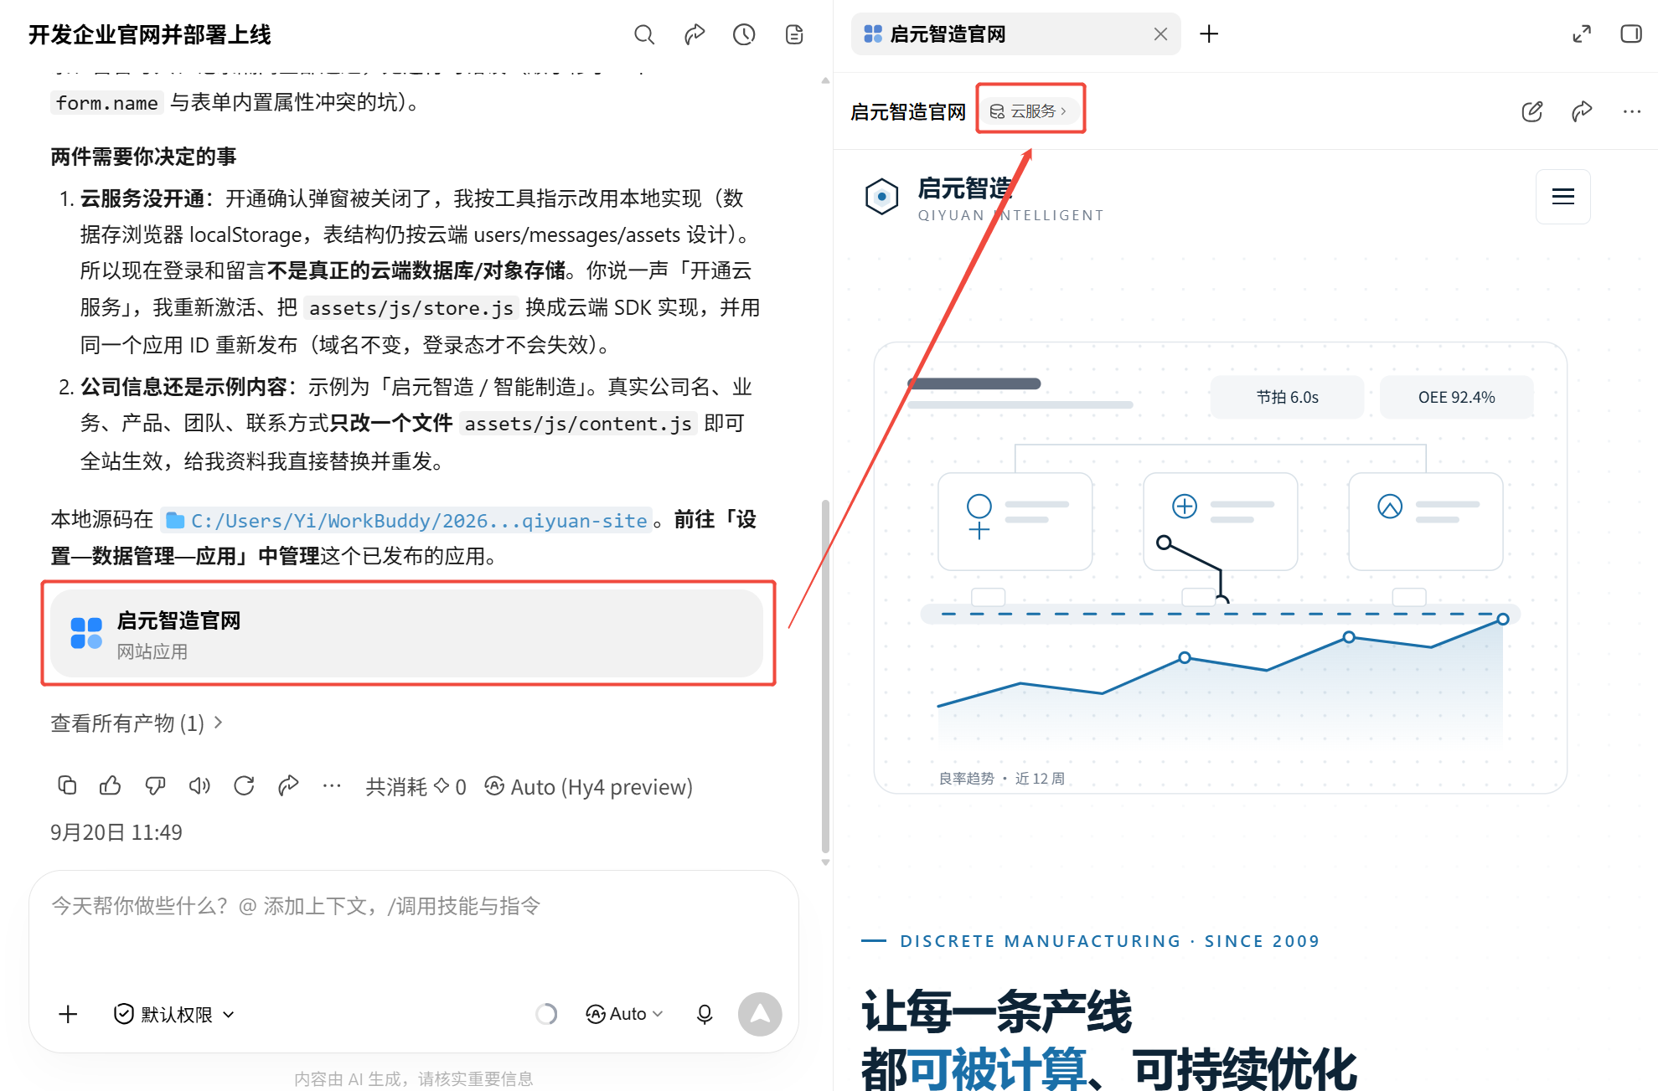Select the 启元智造官网 preview tab
Viewport: 1658px width, 1091px height.
click(1016, 34)
